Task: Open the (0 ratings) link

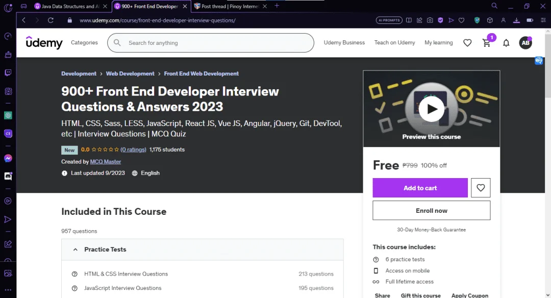Action: pos(133,150)
